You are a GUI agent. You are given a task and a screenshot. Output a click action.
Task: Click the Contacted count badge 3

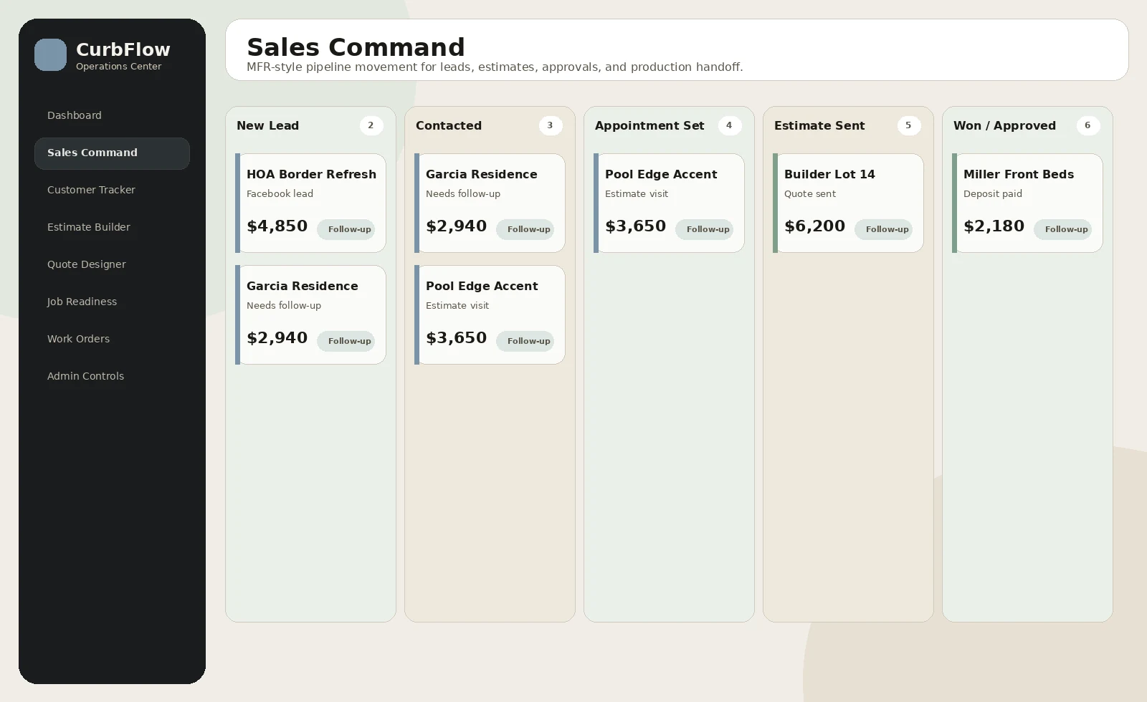click(x=551, y=125)
